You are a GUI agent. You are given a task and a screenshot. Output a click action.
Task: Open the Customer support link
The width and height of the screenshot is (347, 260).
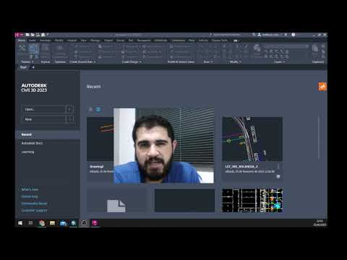[34, 210]
